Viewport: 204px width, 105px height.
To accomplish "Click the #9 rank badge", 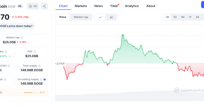I will click(x=20, y=6).
